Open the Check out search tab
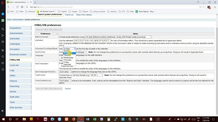218x122 pixels. coord(69,15)
